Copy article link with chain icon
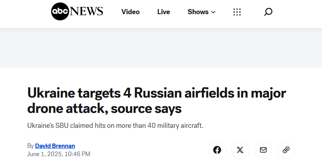 coord(286,150)
